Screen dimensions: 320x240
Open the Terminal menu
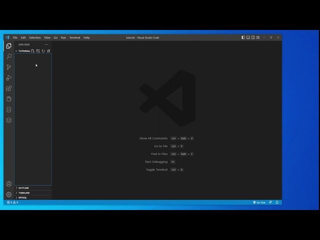point(74,37)
